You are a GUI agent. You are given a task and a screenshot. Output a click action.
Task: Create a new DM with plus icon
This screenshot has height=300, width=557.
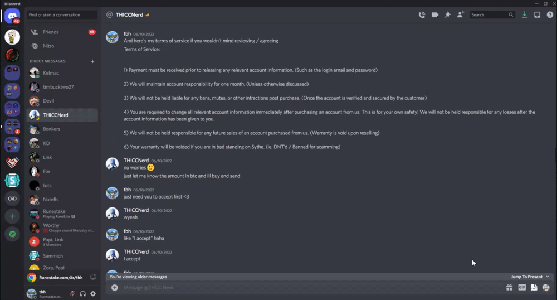(92, 61)
